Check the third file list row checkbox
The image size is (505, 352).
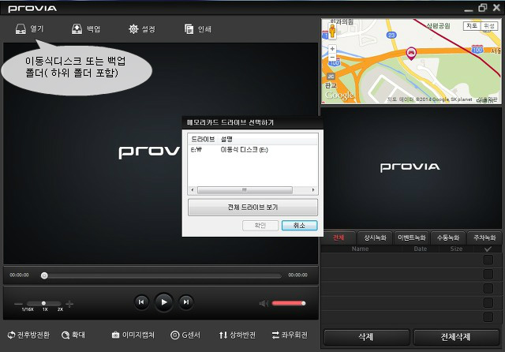click(488, 288)
